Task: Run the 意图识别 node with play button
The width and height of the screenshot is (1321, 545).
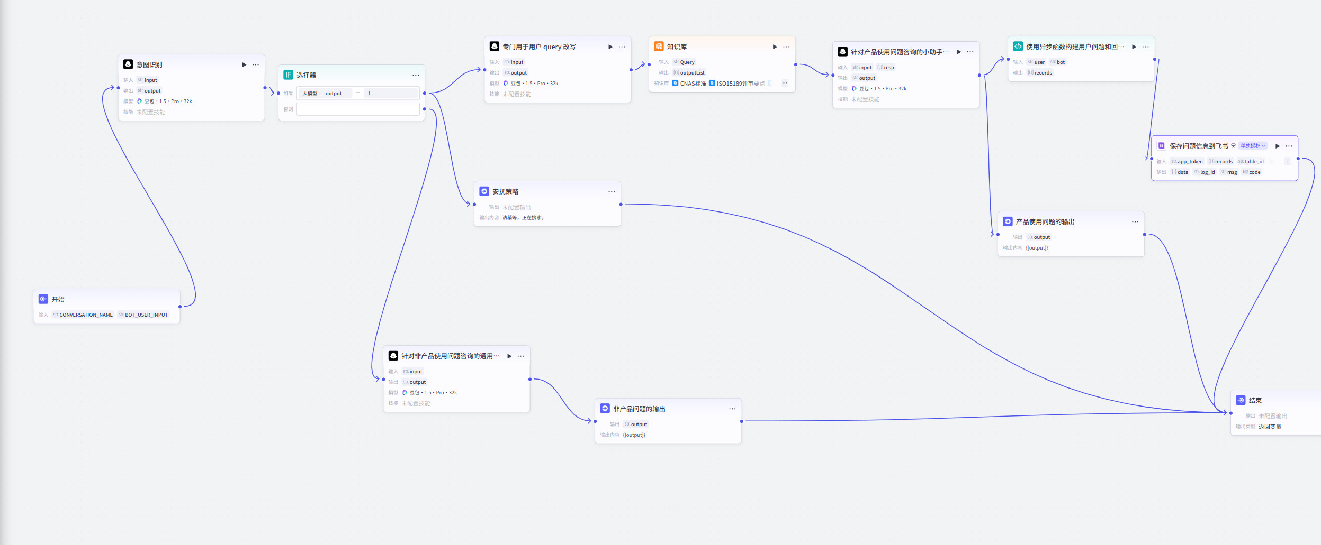Action: coord(244,65)
